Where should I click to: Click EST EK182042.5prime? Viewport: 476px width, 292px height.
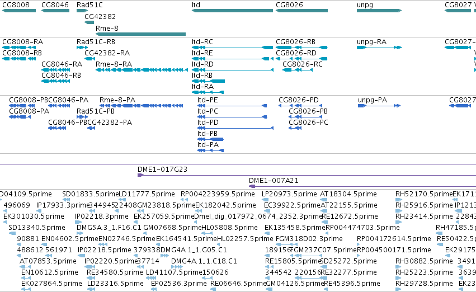pyautogui.click(x=225, y=205)
